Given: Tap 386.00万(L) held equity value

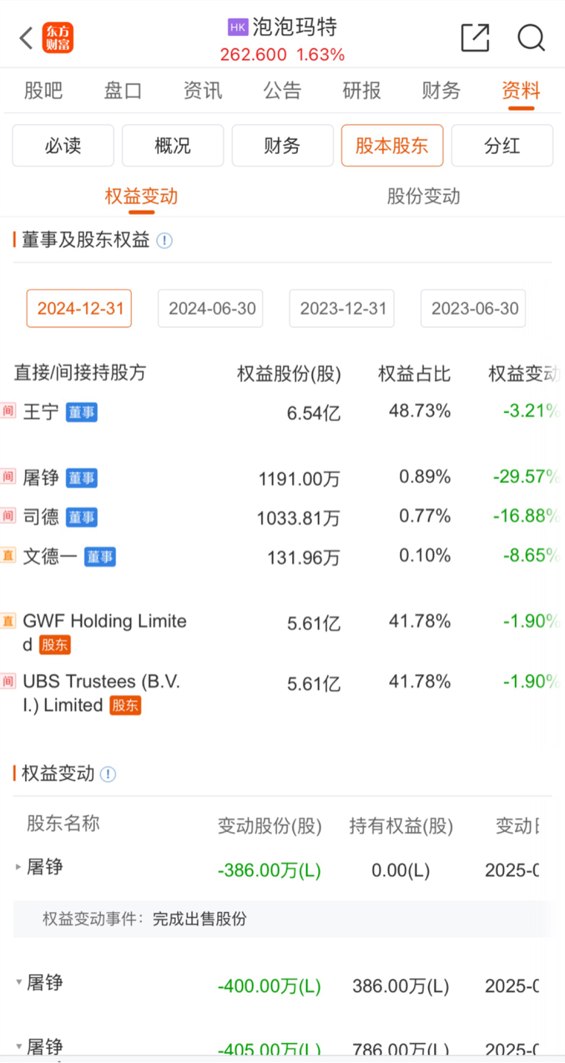Looking at the screenshot, I should tap(400, 986).
